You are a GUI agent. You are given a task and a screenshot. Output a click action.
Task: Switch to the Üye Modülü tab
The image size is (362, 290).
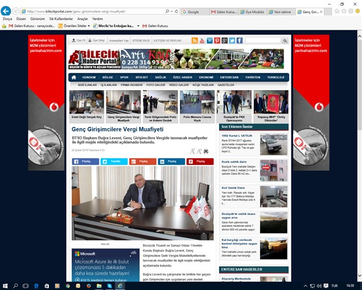[x=252, y=11]
